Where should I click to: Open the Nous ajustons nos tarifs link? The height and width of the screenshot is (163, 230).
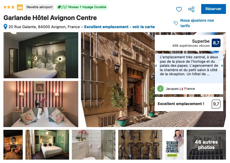(x=197, y=23)
